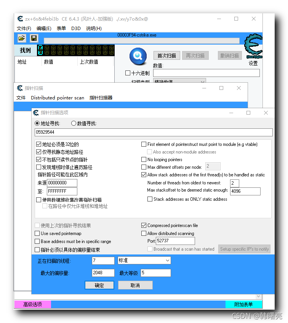The height and width of the screenshot is (323, 288).
Task: Click 数值 column header in results list
Action: [x=60, y=62]
